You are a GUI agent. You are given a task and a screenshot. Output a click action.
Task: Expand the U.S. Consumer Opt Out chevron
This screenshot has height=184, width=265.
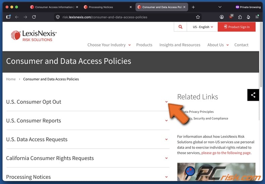click(x=166, y=102)
